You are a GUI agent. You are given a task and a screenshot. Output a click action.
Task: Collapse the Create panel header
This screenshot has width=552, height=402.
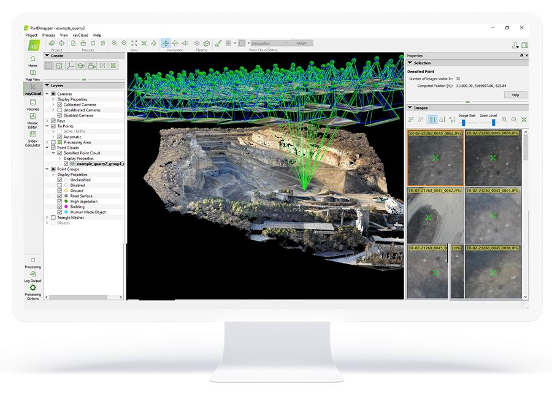pyautogui.click(x=84, y=56)
